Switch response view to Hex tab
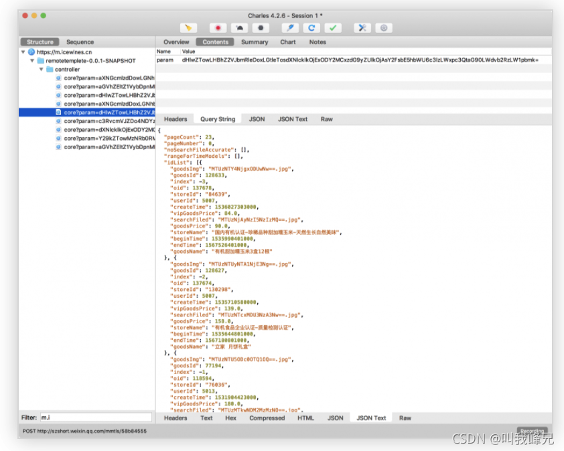The width and height of the screenshot is (564, 451). 230,418
